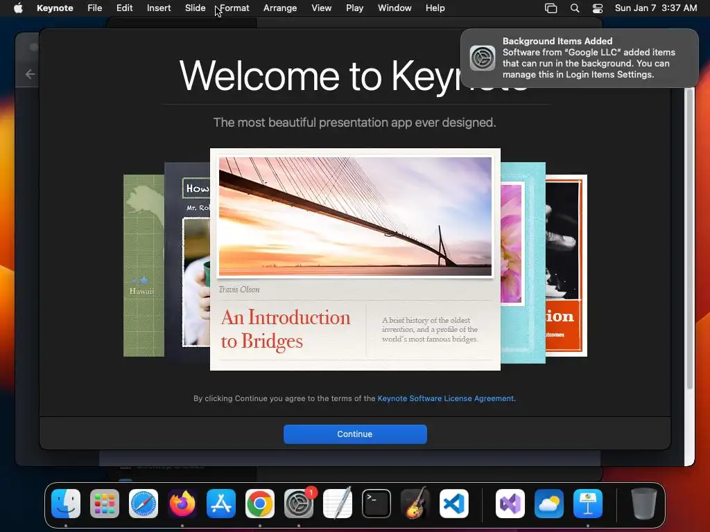Open the Help menu
Viewport: 710px width, 532px height.
pos(435,8)
